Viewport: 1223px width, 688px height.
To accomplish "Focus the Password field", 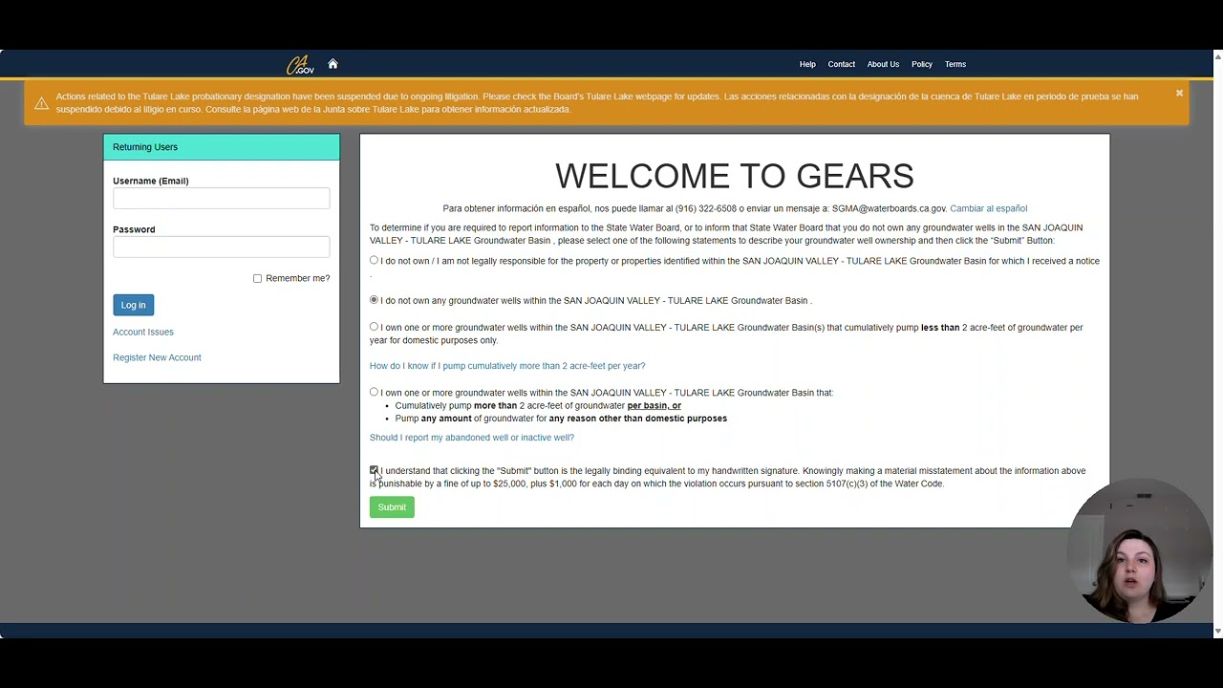I will [x=221, y=247].
